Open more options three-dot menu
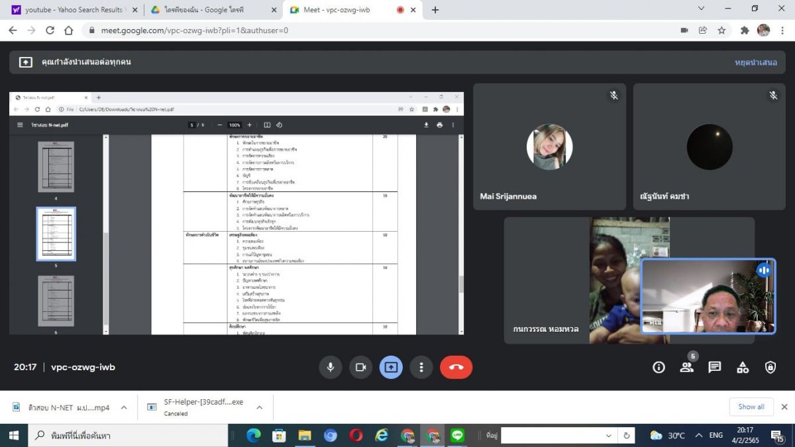This screenshot has width=795, height=447. (421, 367)
